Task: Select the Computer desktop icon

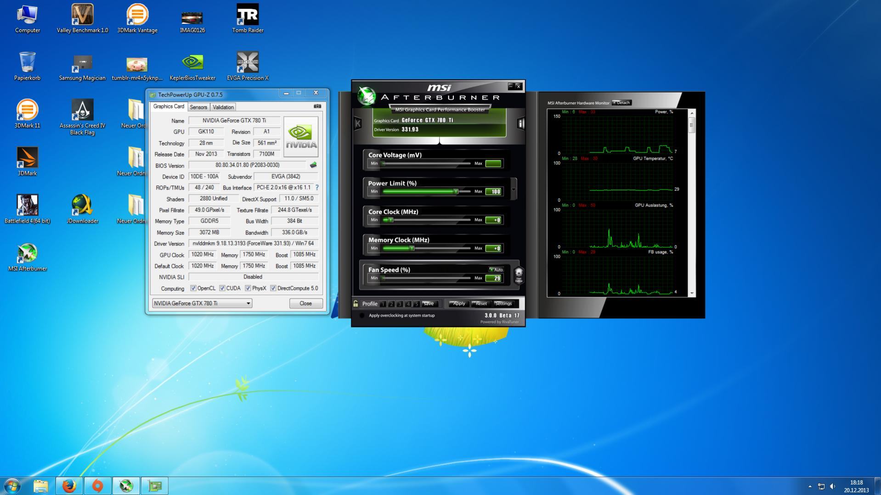Action: 28,19
